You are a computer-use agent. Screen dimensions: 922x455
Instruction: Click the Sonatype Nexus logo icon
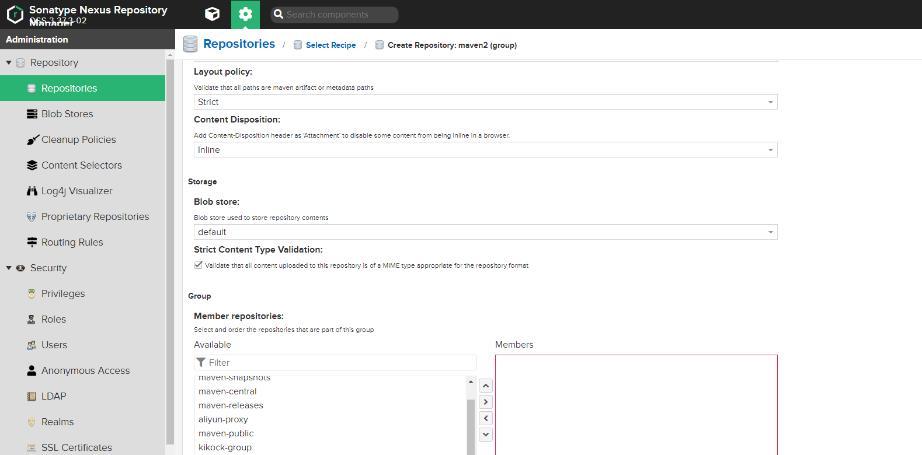[x=15, y=15]
